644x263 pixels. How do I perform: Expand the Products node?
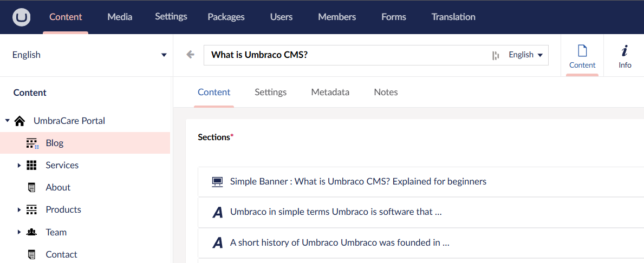click(19, 209)
